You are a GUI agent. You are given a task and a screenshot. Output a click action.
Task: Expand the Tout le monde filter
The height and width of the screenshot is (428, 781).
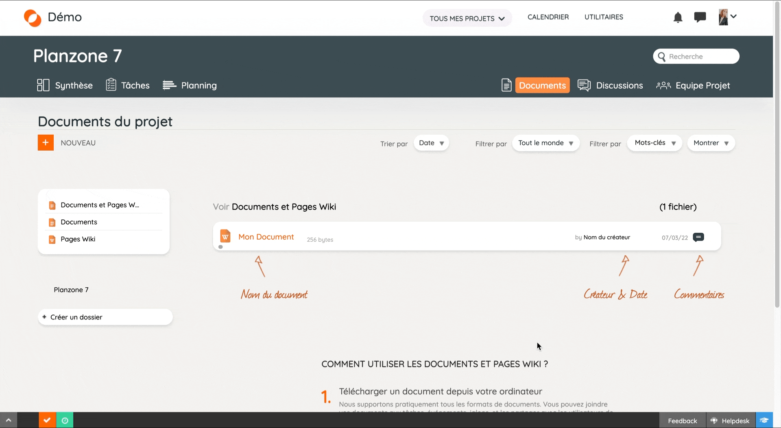545,143
